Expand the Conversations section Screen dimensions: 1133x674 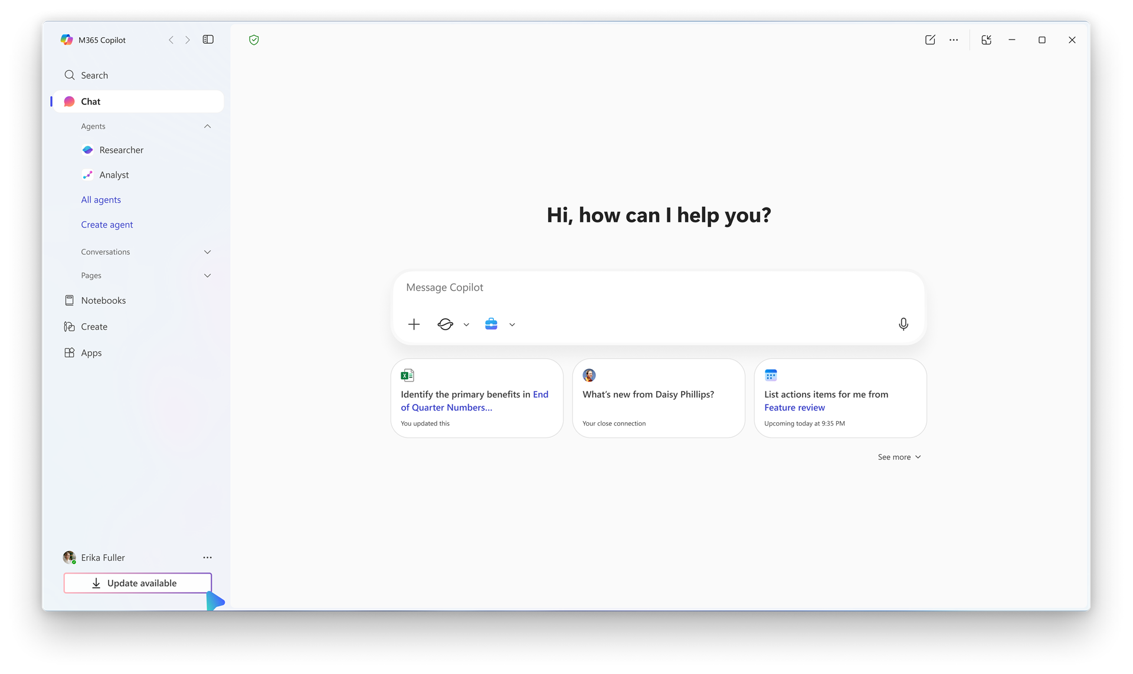pyautogui.click(x=207, y=252)
